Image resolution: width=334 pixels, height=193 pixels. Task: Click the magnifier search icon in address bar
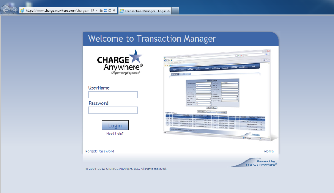coord(93,11)
